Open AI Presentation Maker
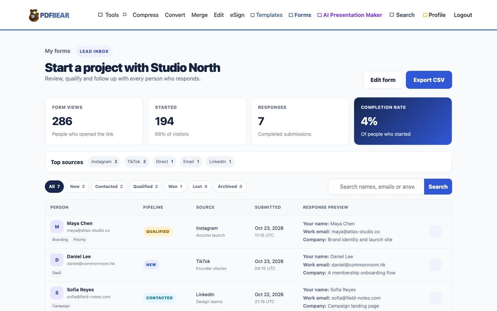 (350, 15)
